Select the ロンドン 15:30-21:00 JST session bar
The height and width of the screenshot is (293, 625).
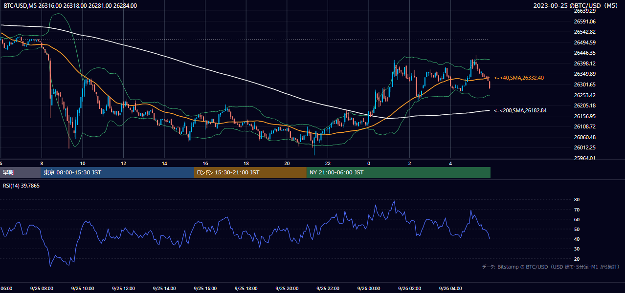(x=250, y=172)
